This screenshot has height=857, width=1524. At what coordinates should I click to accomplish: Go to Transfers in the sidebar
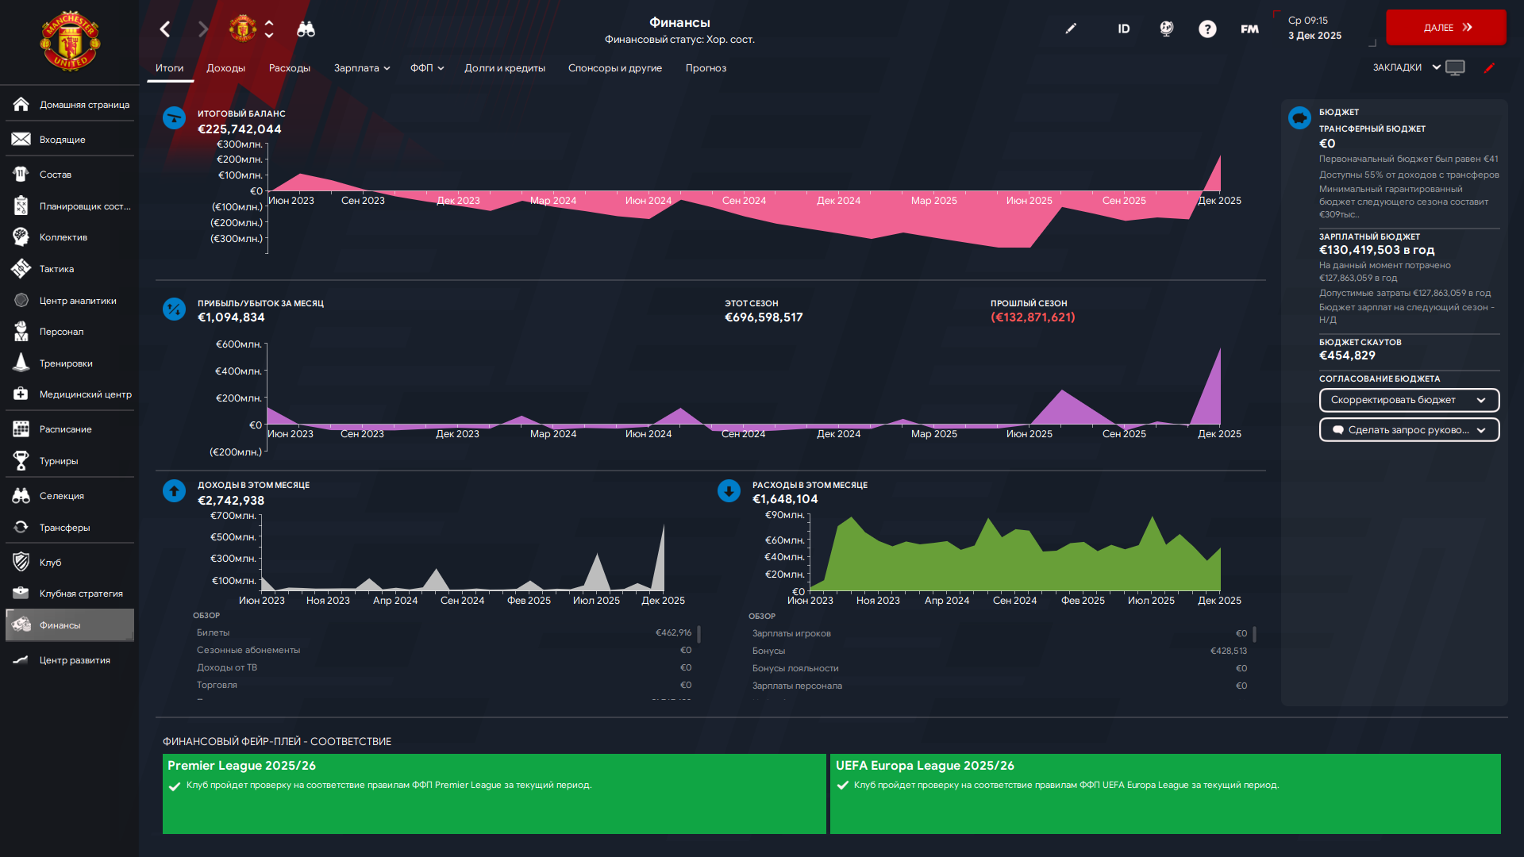(x=64, y=528)
